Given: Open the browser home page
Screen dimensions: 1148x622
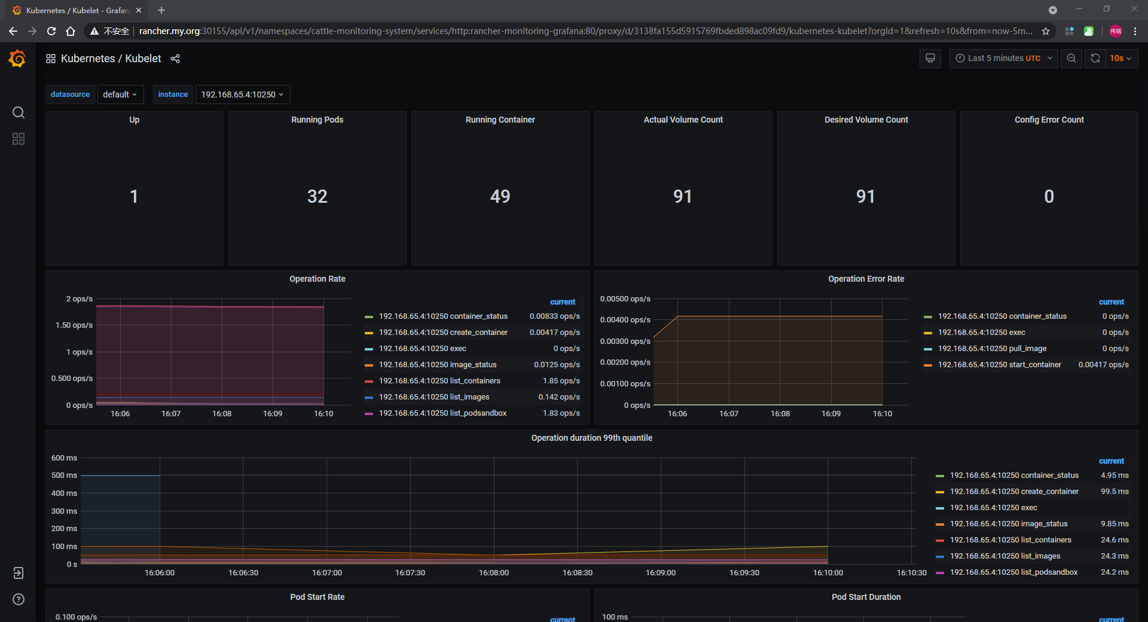Looking at the screenshot, I should [71, 31].
